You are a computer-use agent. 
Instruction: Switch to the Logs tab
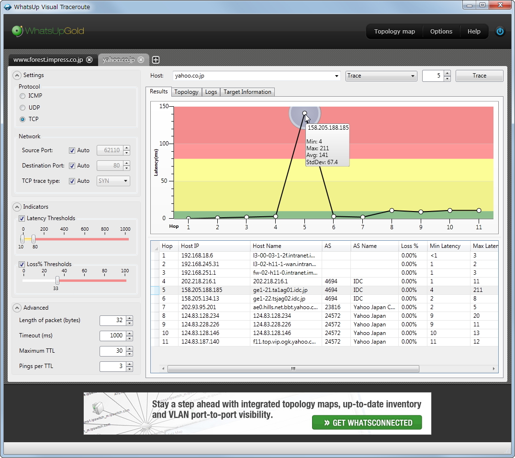point(211,92)
